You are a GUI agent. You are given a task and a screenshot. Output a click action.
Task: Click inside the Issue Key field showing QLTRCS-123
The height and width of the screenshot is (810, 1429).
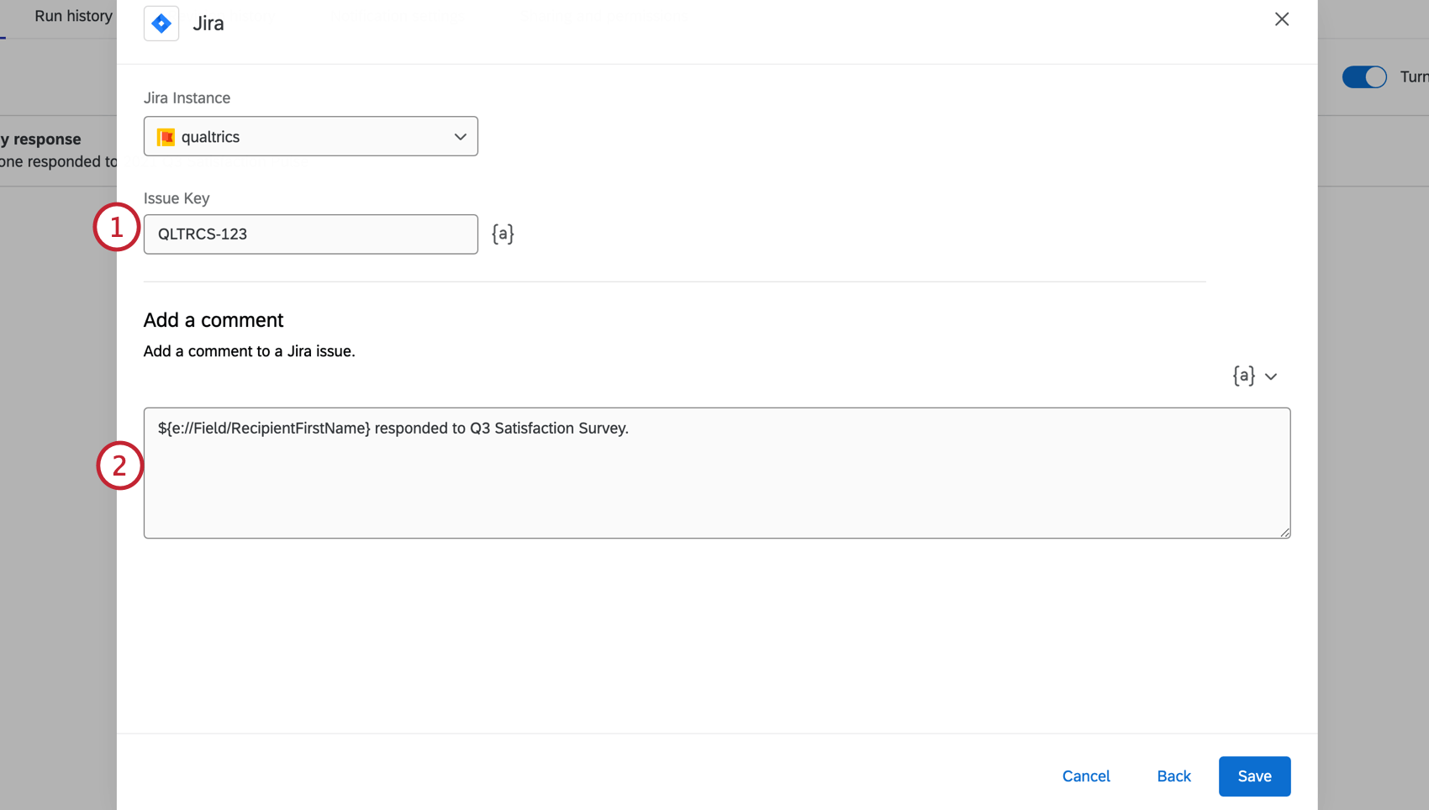310,234
